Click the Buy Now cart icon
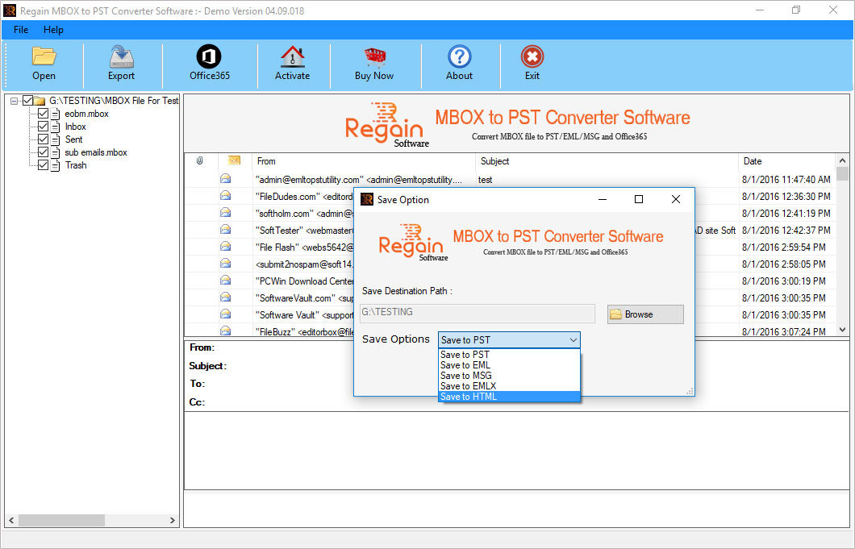This screenshot has width=855, height=549. click(x=374, y=56)
